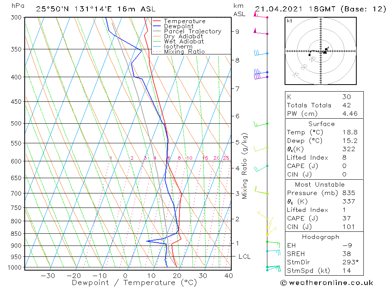Viewport: 392px width, 287px height.
Task: Click the 40 temperature axis label
Action: [x=229, y=276]
